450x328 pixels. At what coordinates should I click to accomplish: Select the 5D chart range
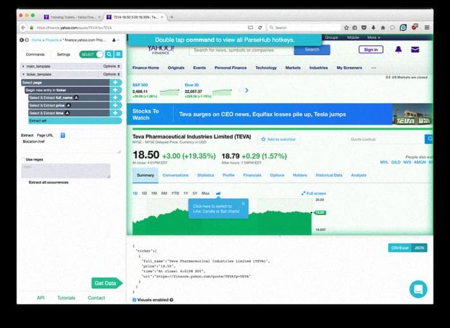pos(145,193)
